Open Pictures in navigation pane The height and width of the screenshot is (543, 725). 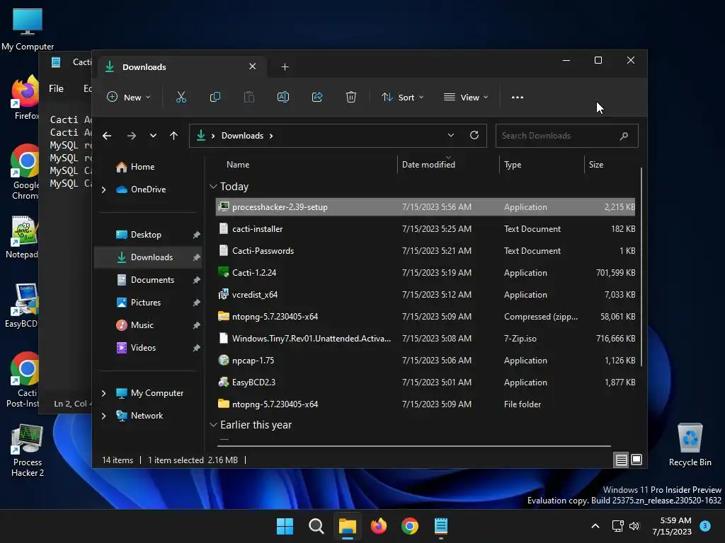coord(146,303)
